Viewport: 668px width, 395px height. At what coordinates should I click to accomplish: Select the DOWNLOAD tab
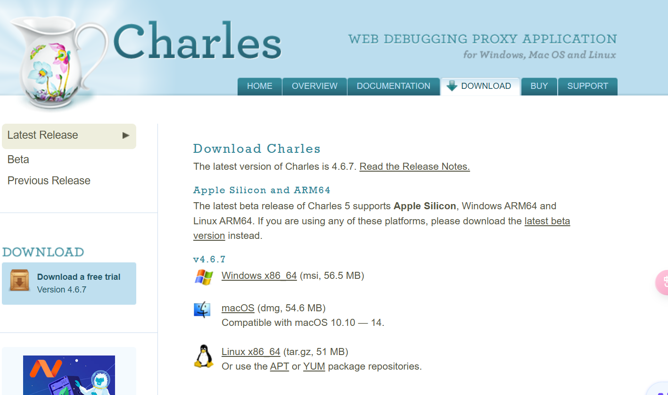click(x=480, y=87)
